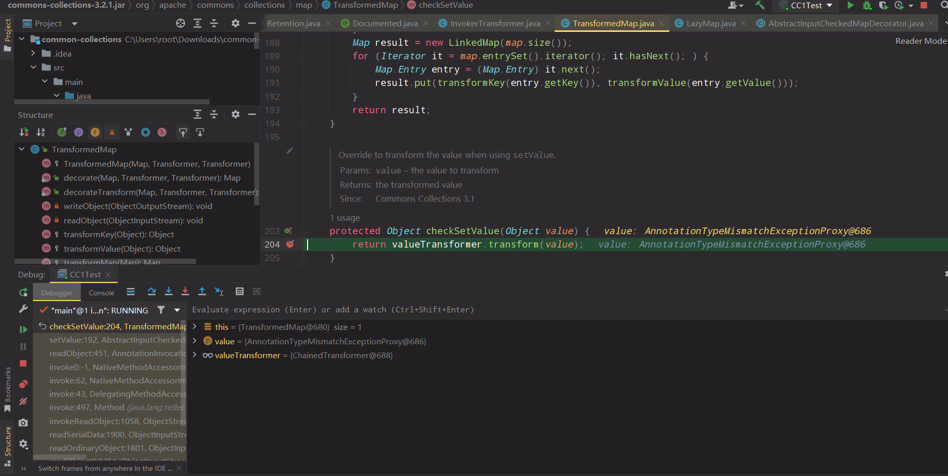Image resolution: width=948 pixels, height=476 pixels.
Task: Switch to the Console tab
Action: point(101,293)
